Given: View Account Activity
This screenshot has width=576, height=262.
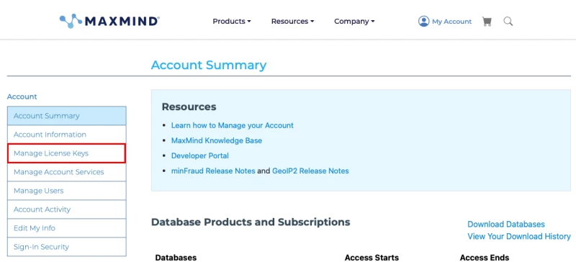Looking at the screenshot, I should [66, 209].
